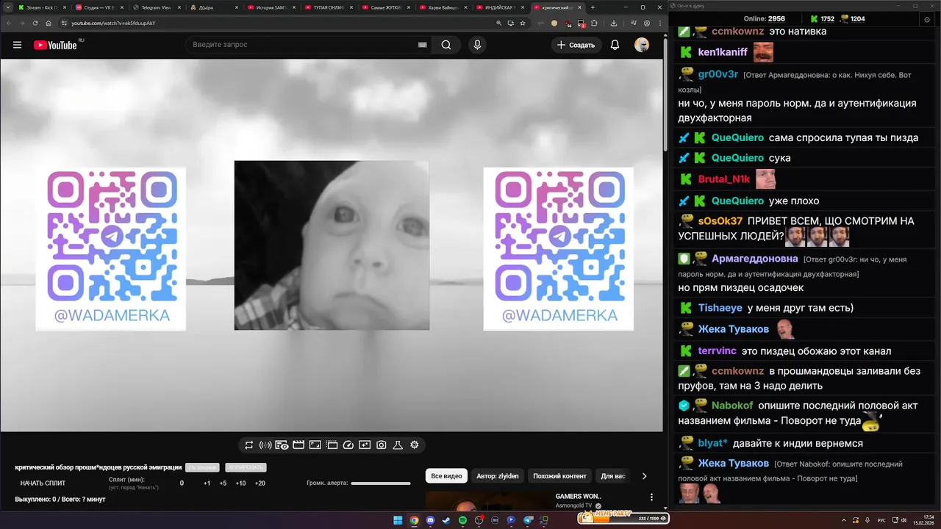The width and height of the screenshot is (941, 529).
Task: Click the aspect frame icon in the player toolbar
Action: pos(315,445)
